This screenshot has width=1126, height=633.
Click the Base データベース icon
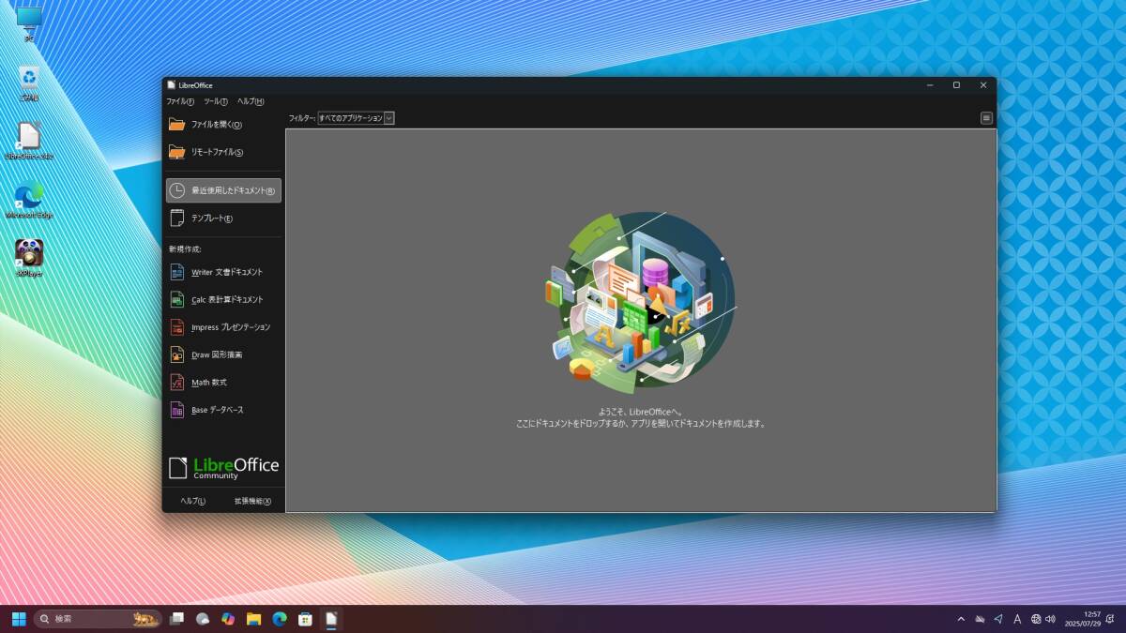coord(177,410)
